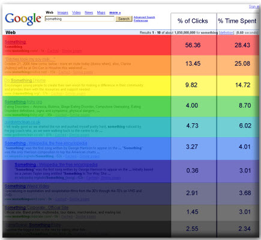Click the 3.01 value beside 0.36
This screenshot has height=240, width=261.
point(245,171)
